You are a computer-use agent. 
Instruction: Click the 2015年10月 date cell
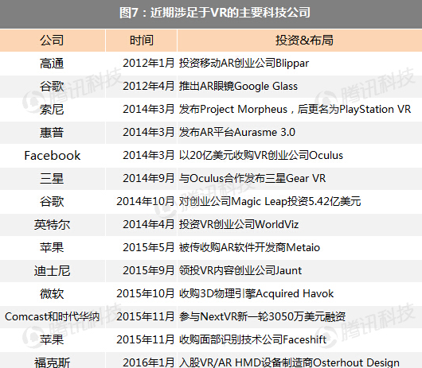pyautogui.click(x=146, y=293)
